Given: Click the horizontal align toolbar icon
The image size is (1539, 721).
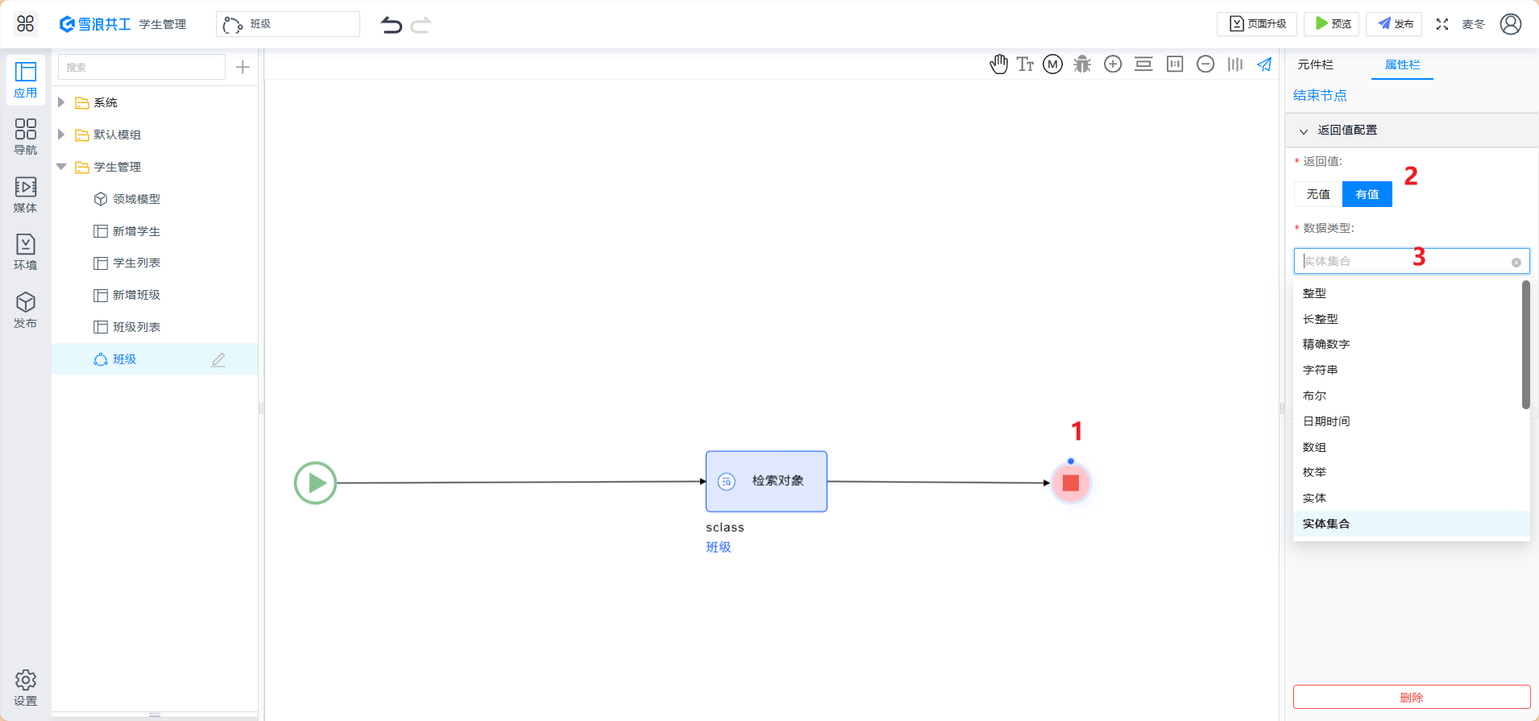Looking at the screenshot, I should [x=1143, y=64].
